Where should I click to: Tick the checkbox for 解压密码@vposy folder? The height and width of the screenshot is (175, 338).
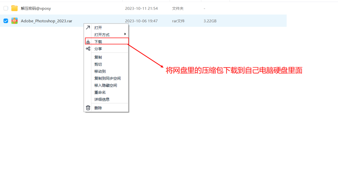6,8
